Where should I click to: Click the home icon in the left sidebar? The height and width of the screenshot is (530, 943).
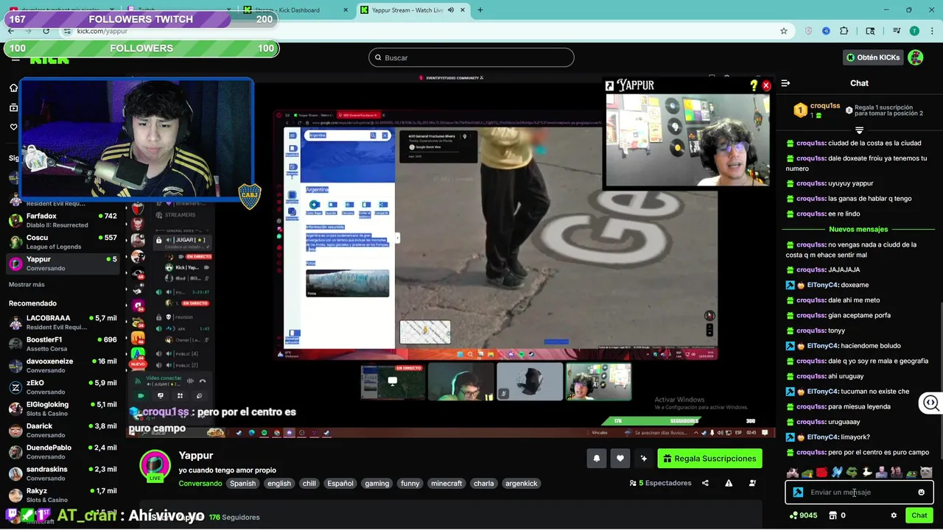[x=13, y=88]
